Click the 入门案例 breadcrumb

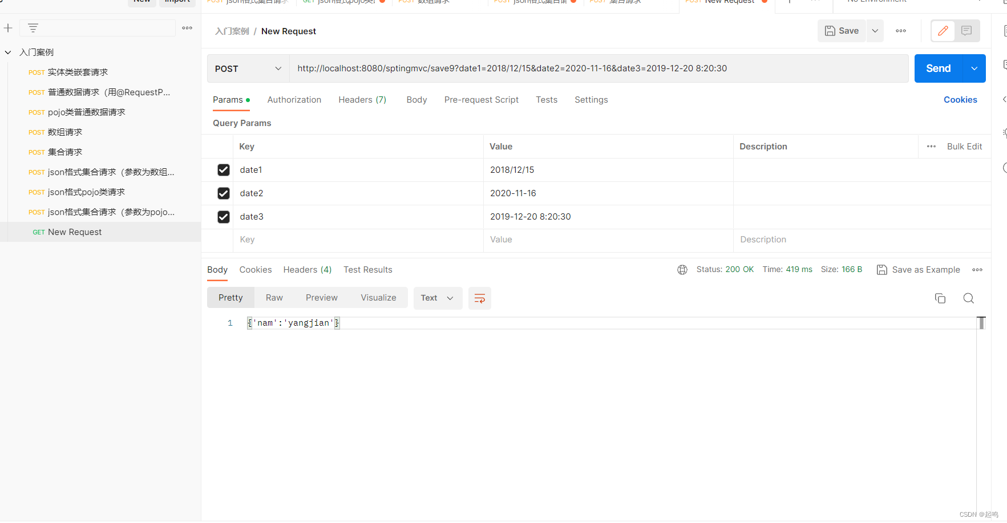tap(232, 31)
